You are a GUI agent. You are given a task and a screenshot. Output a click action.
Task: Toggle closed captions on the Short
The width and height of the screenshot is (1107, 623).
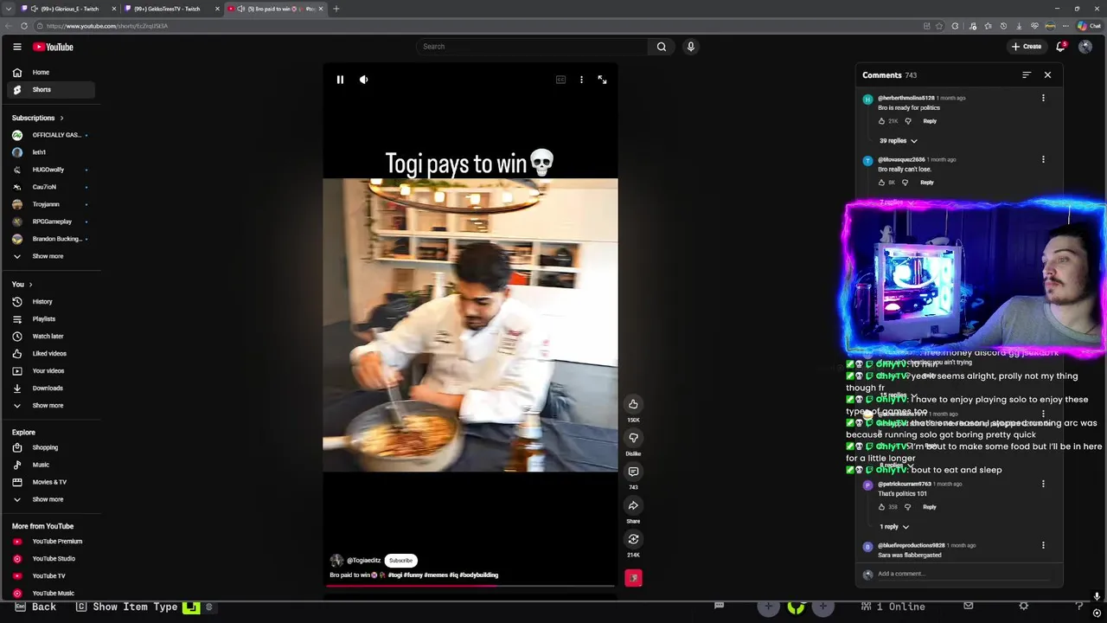point(560,80)
